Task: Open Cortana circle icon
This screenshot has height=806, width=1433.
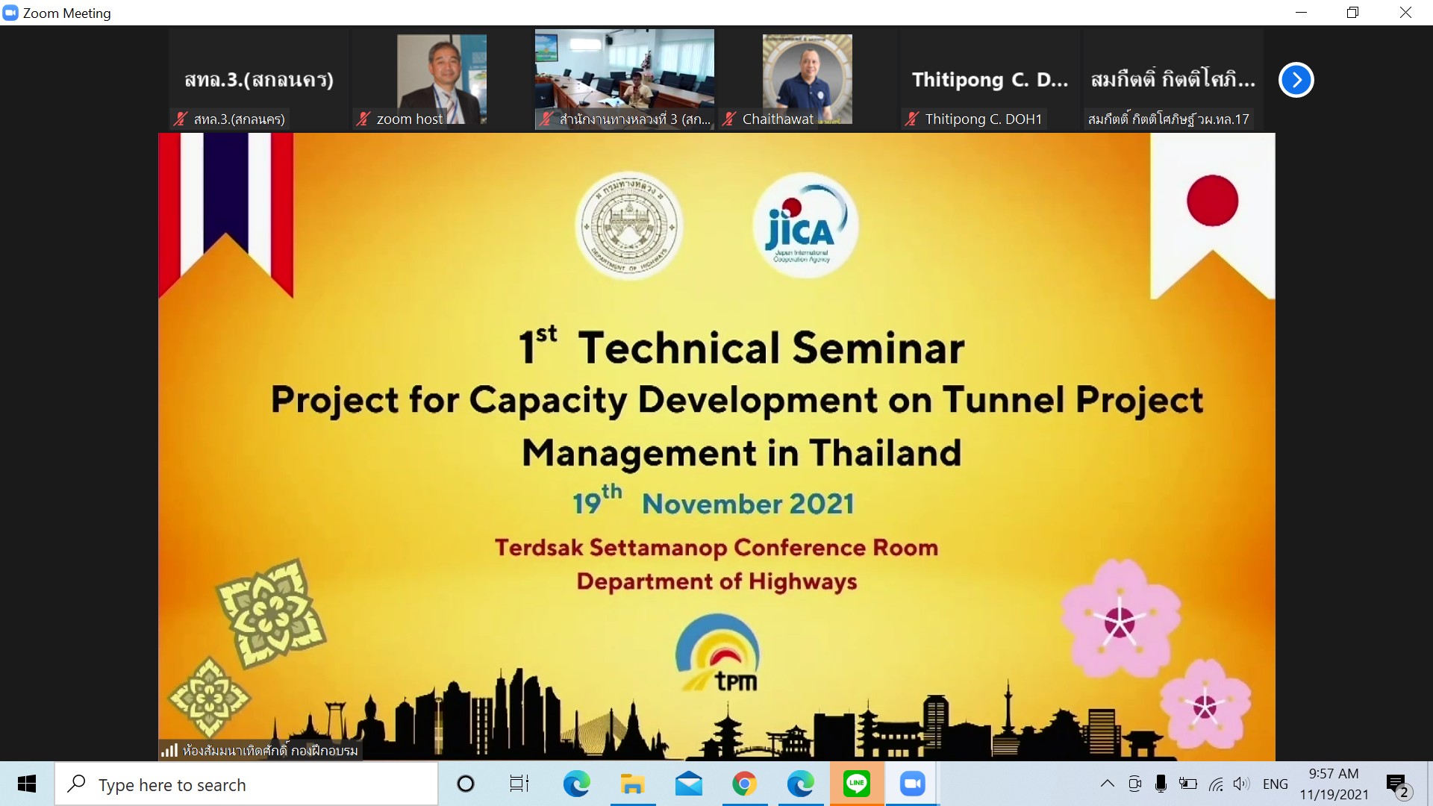Action: point(465,784)
